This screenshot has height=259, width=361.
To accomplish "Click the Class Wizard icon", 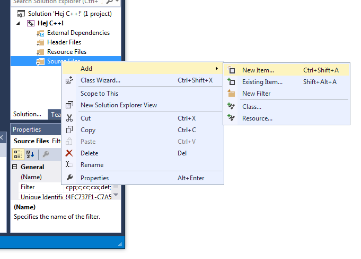I will click(69, 80).
